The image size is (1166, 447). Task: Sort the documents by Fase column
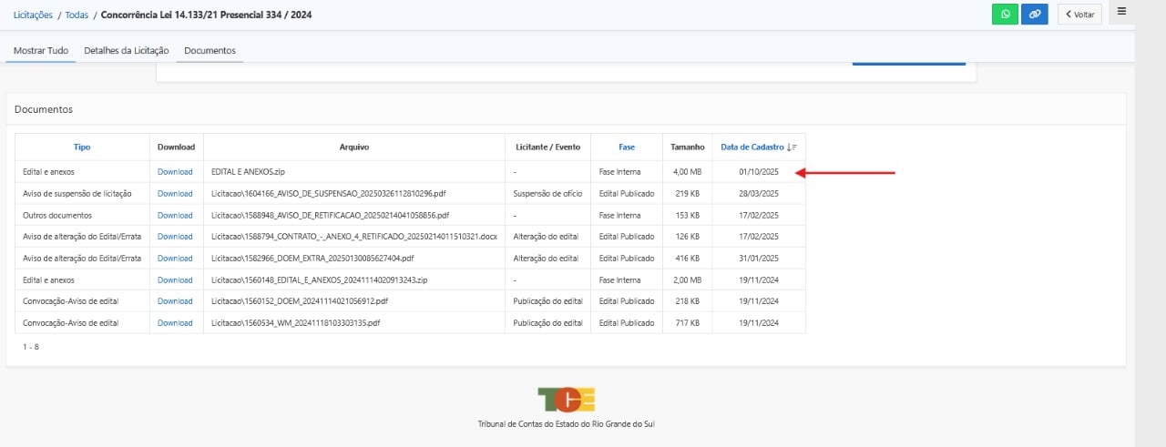coord(627,147)
